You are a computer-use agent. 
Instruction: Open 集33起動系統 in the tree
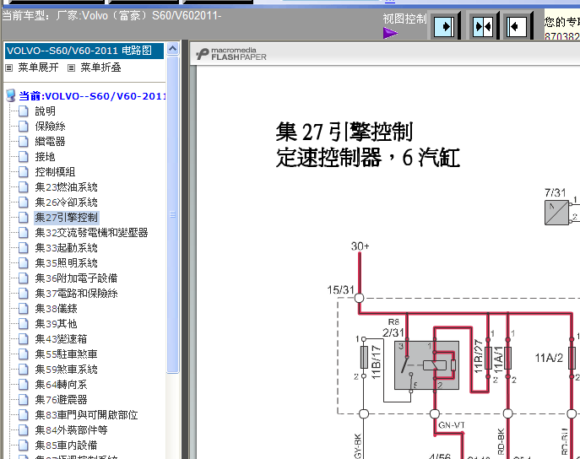[66, 247]
